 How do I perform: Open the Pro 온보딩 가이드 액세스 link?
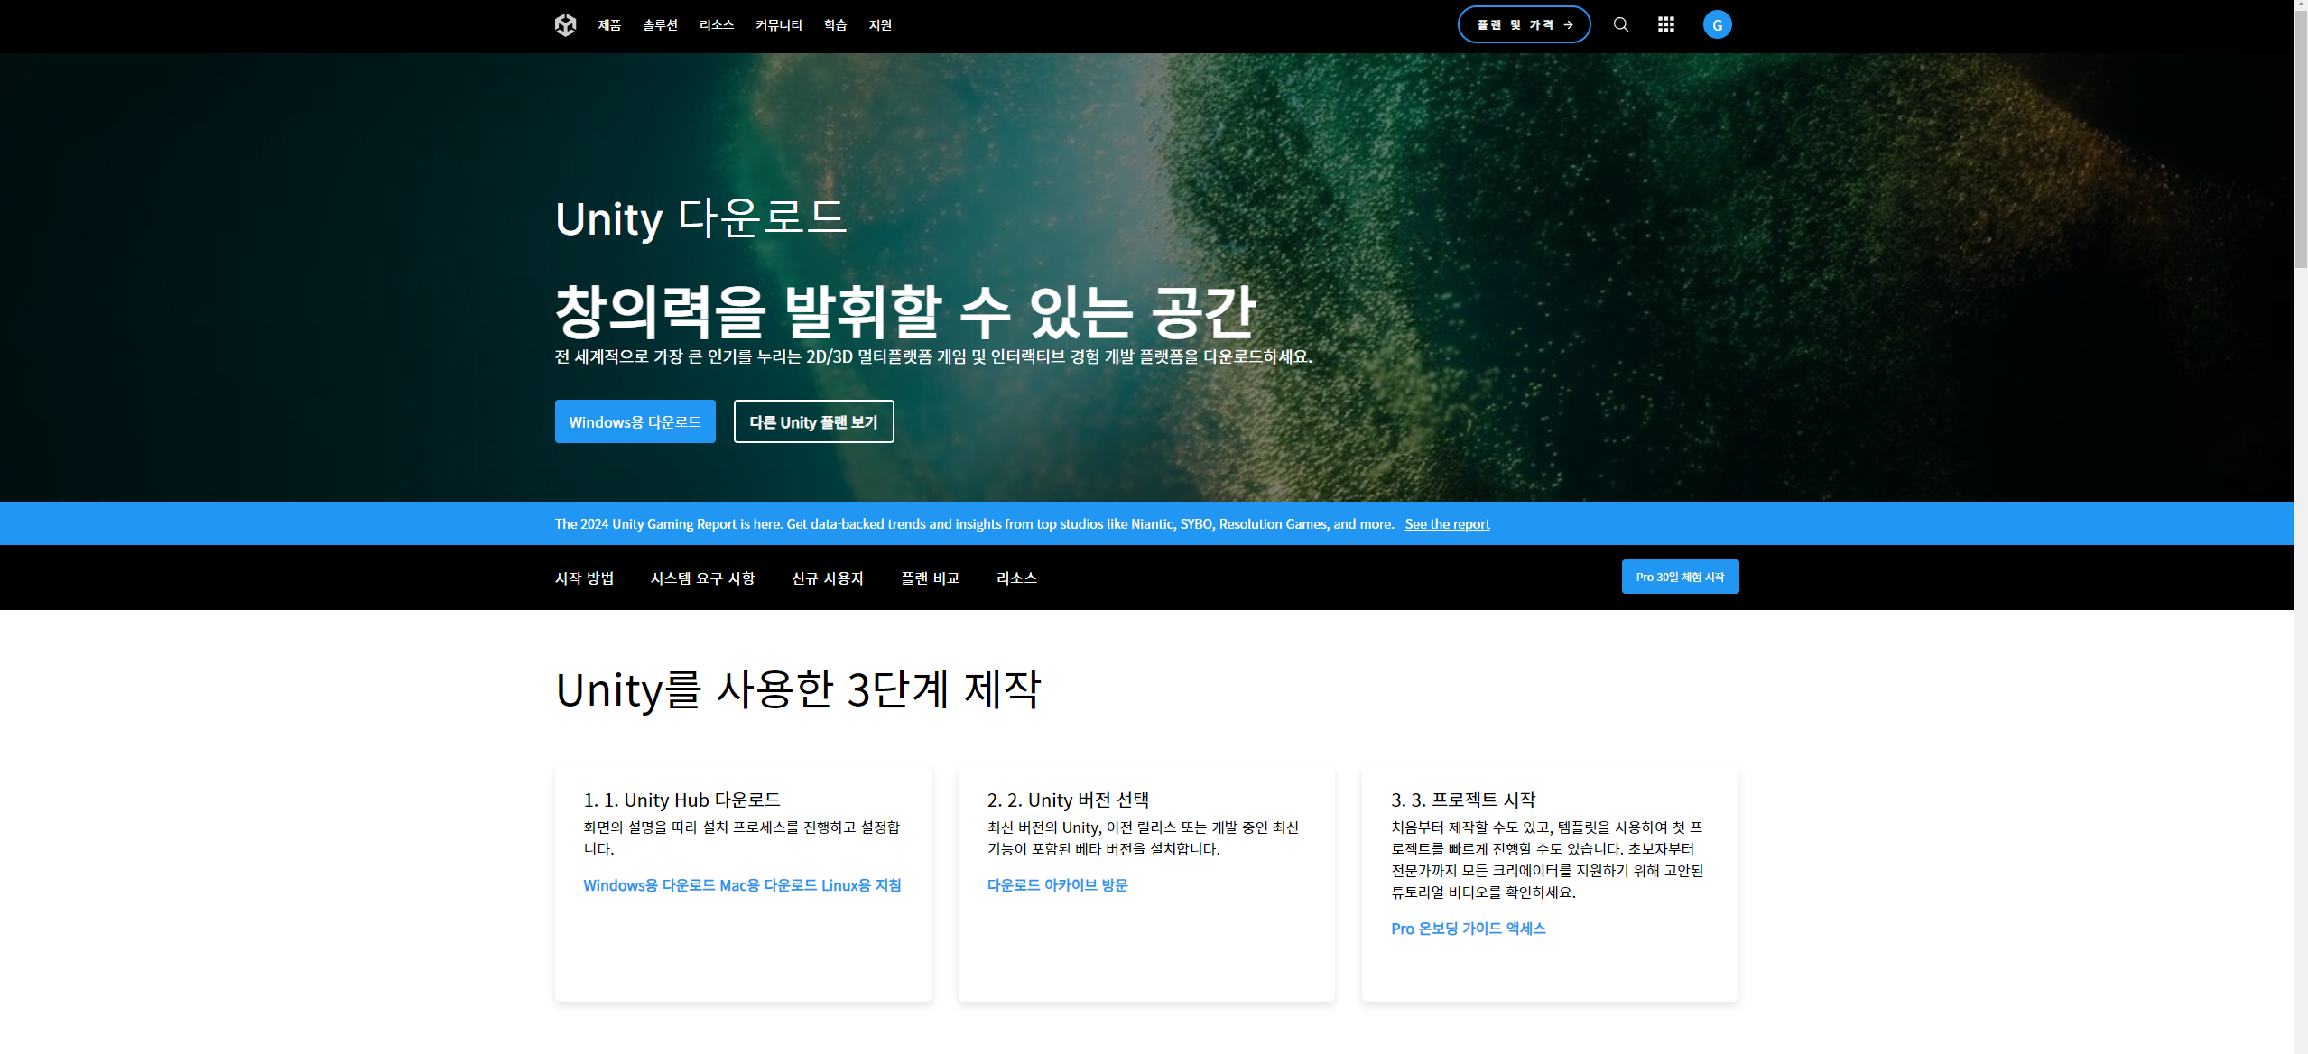tap(1467, 927)
